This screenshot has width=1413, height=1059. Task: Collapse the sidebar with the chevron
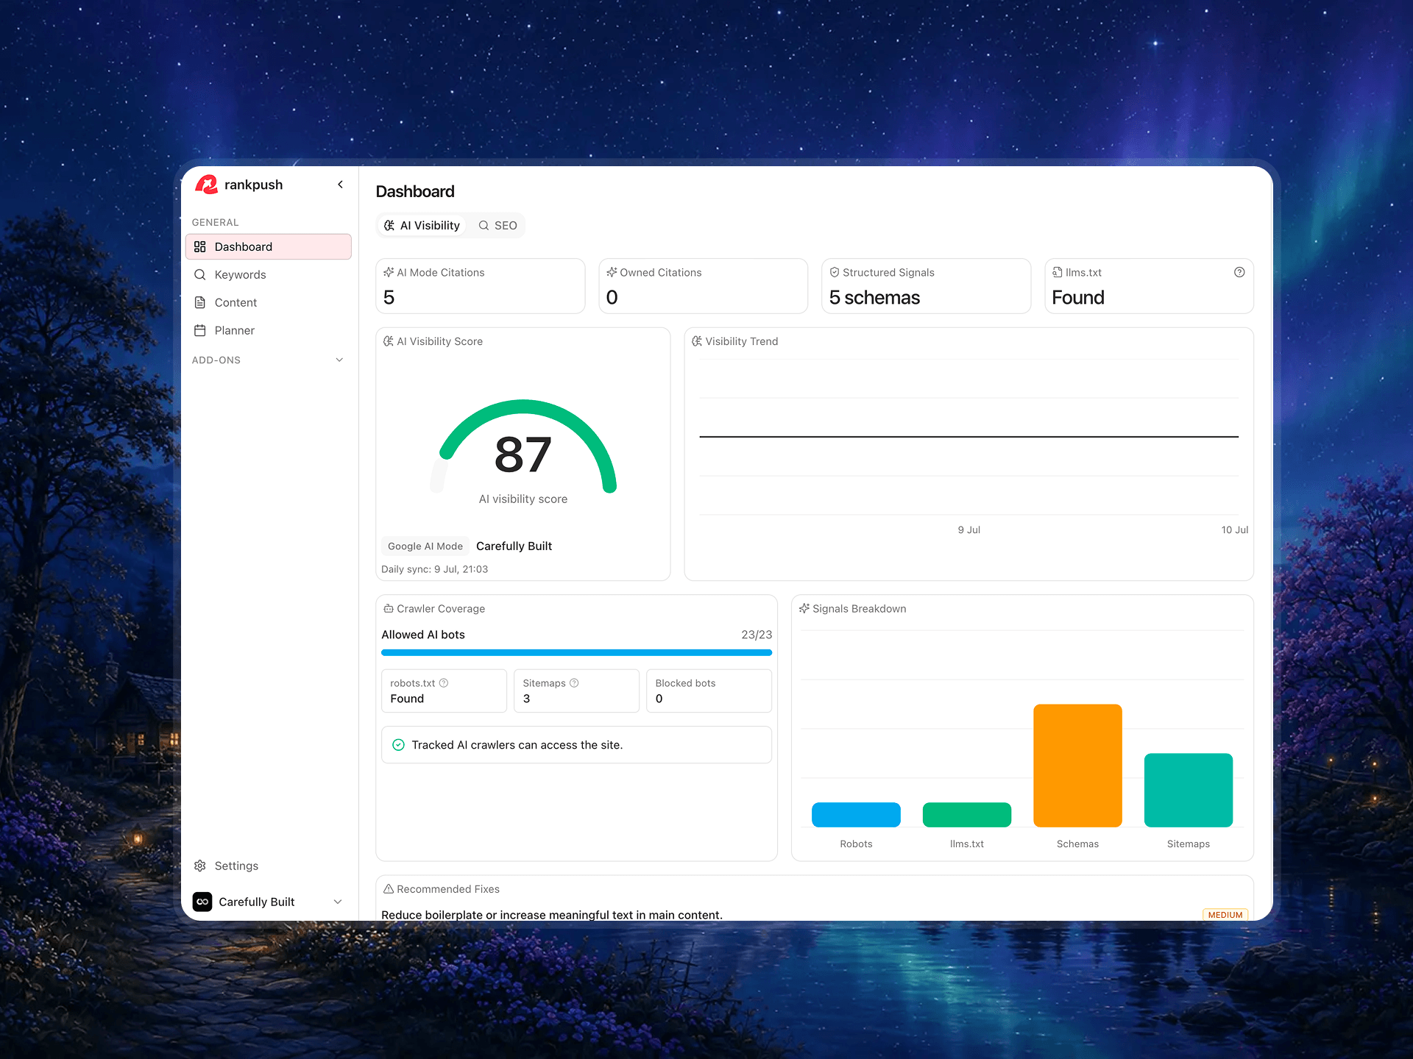(x=340, y=185)
